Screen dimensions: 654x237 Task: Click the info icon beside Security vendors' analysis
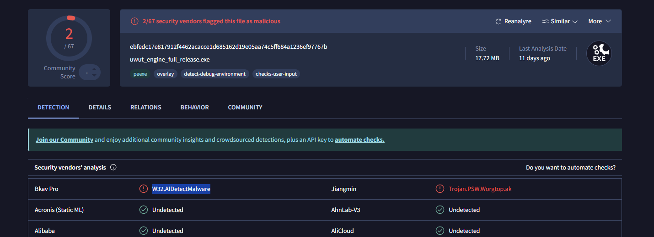[x=113, y=167]
